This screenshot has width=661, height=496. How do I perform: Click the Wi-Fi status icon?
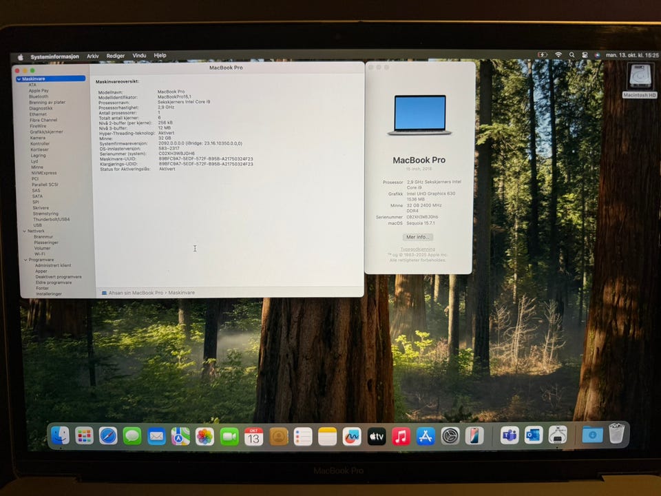pyautogui.click(x=558, y=55)
